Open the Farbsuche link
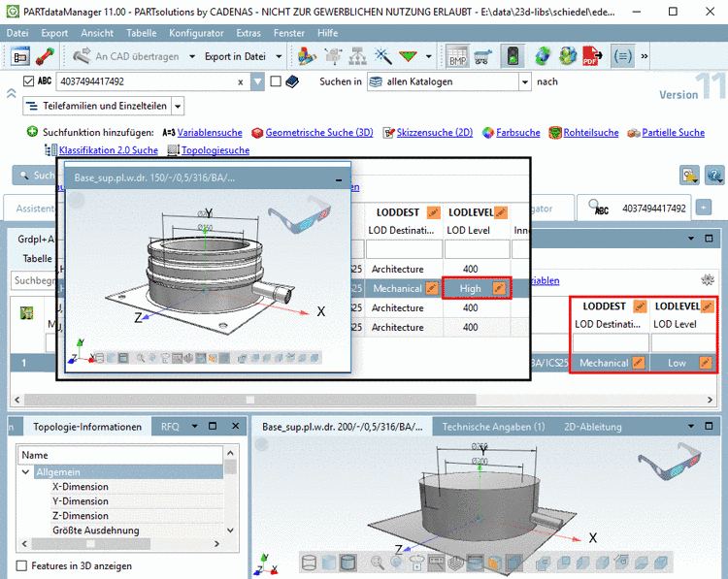 pyautogui.click(x=518, y=133)
